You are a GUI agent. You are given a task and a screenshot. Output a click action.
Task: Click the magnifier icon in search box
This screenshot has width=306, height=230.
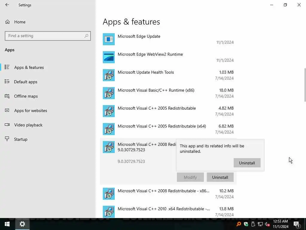point(86,36)
